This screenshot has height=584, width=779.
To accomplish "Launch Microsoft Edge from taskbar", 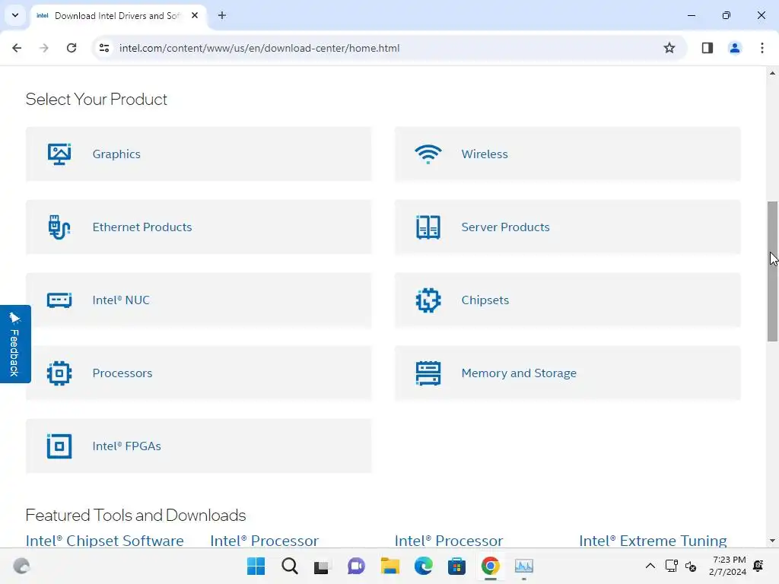I will [x=423, y=566].
